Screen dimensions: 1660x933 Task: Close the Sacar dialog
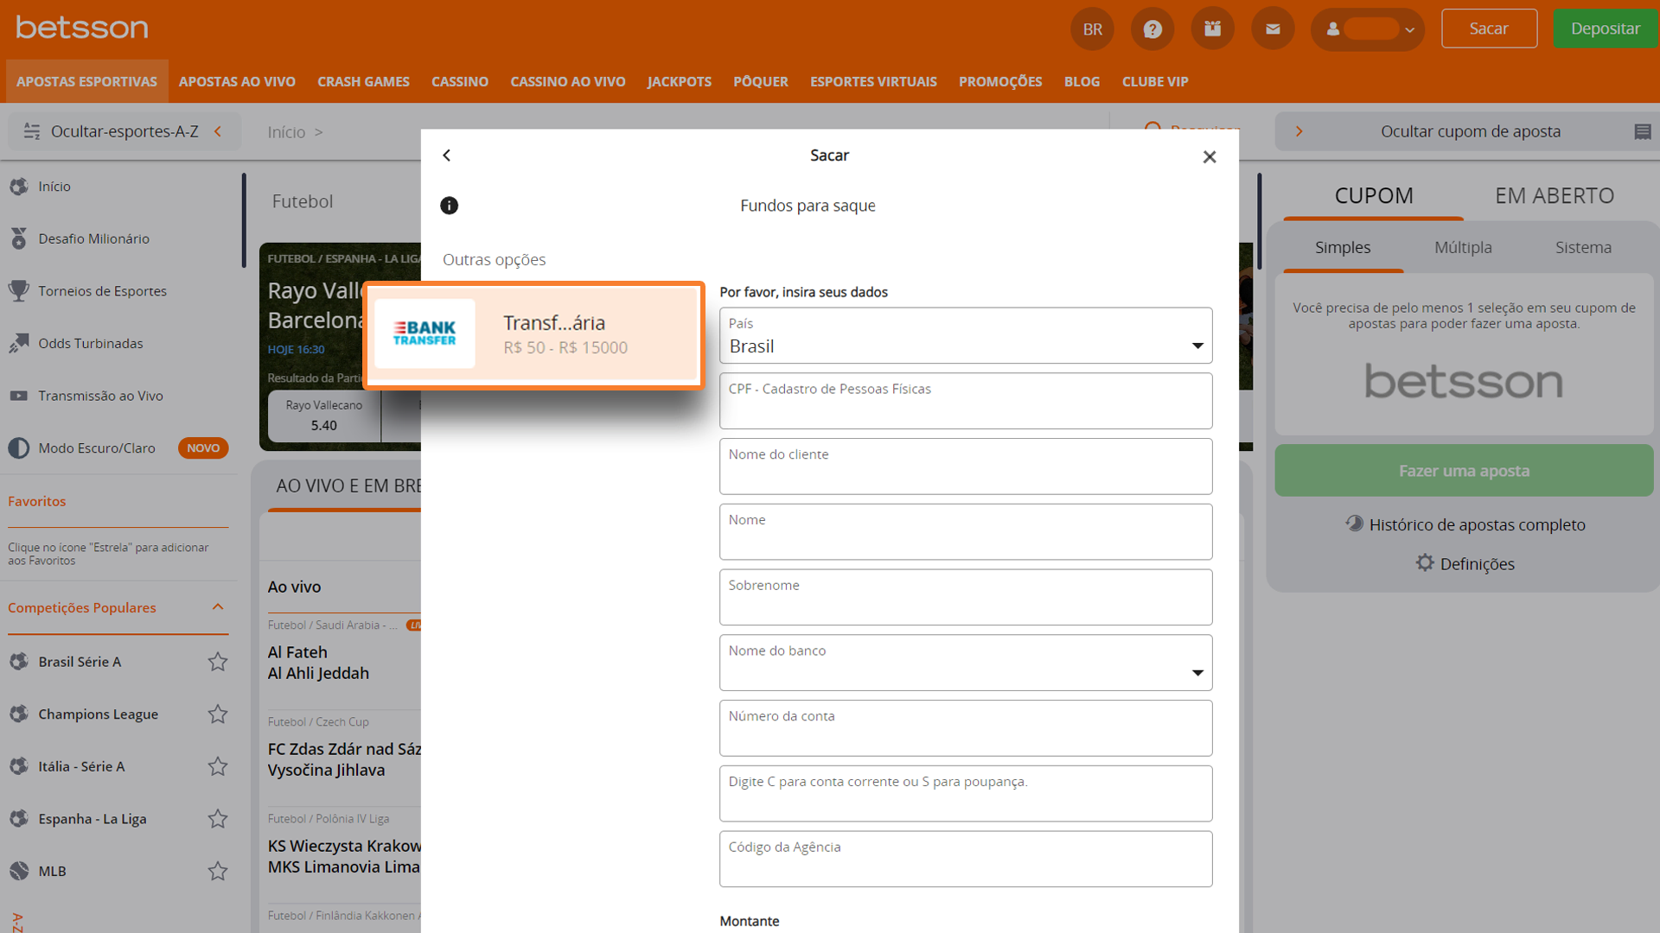1210,156
